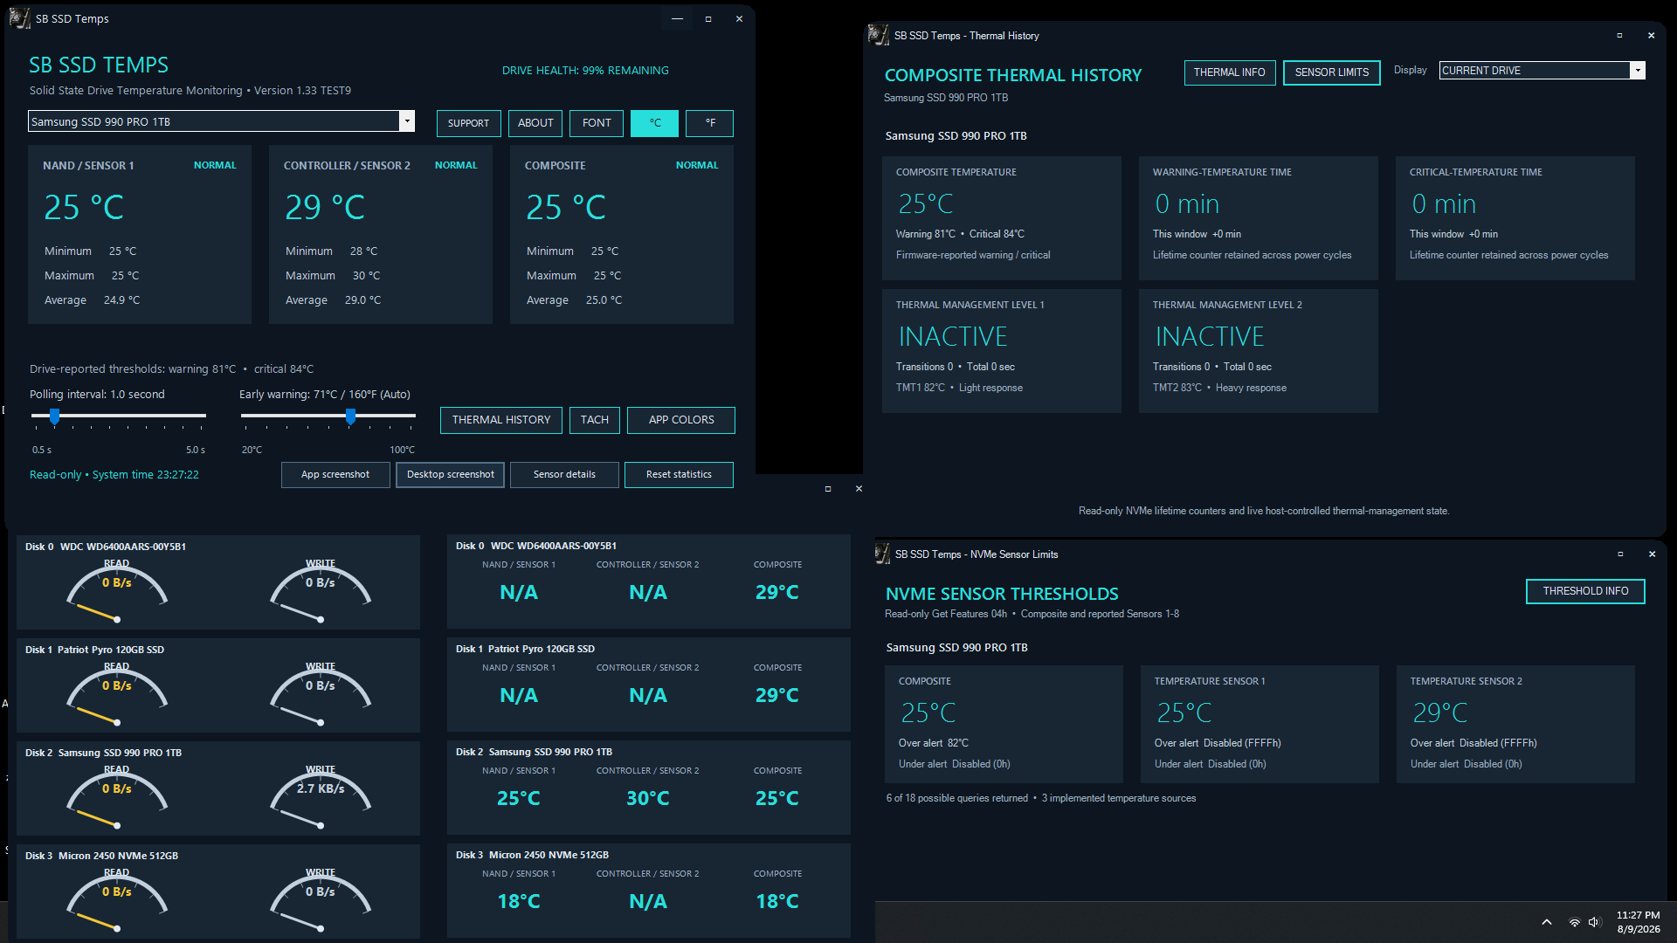1677x943 pixels.
Task: Click THRESHOLD INFO button
Action: point(1585,591)
